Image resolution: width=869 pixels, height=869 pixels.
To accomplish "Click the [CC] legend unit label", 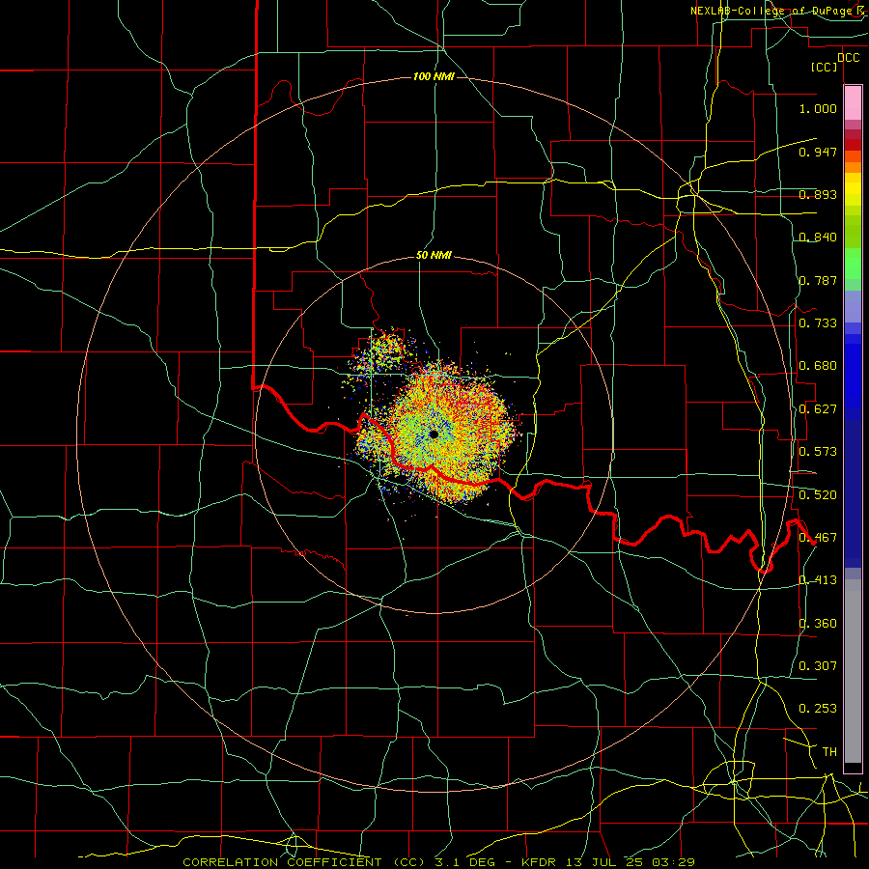I will pos(825,67).
